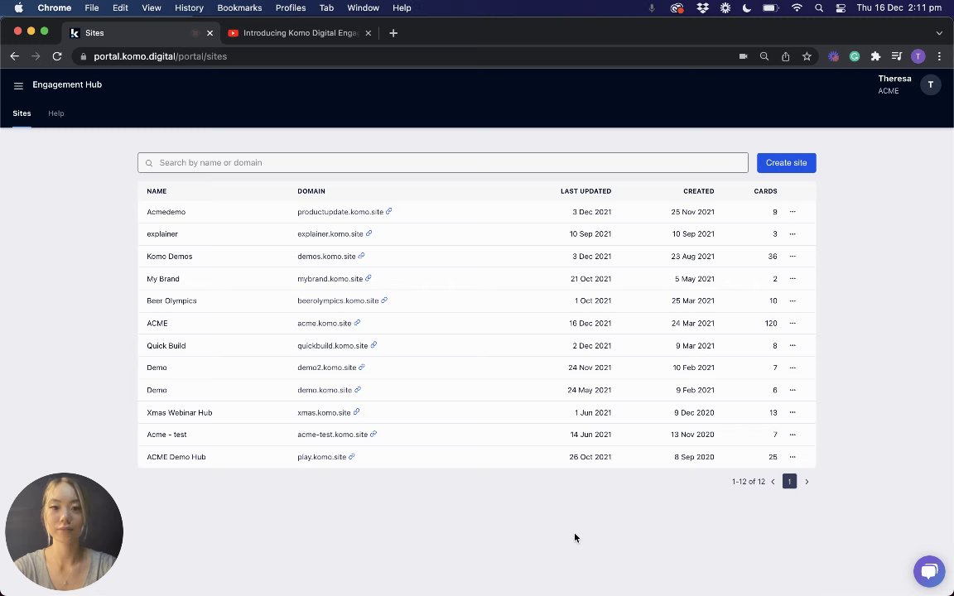The height and width of the screenshot is (596, 954).
Task: Open the live chat support widget
Action: (x=928, y=571)
